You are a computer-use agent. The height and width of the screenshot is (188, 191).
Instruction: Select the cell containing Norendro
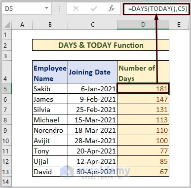coord(50,130)
